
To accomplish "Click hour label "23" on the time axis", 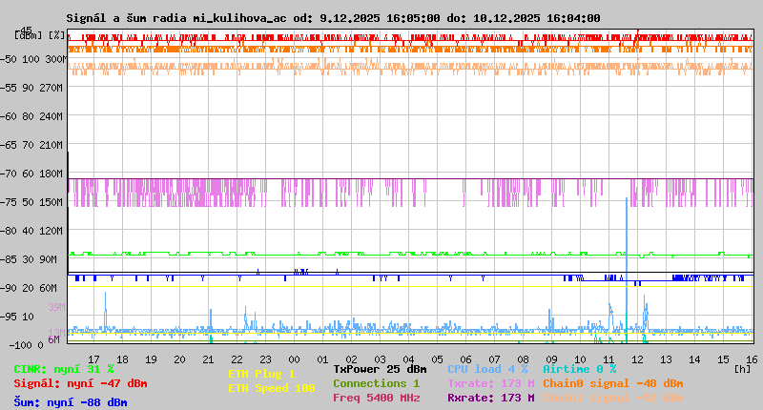I will (x=266, y=359).
